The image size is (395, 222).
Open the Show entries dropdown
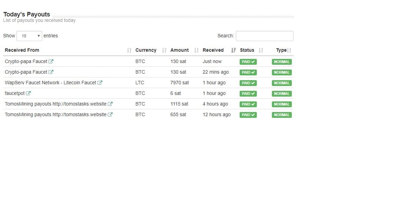click(29, 36)
